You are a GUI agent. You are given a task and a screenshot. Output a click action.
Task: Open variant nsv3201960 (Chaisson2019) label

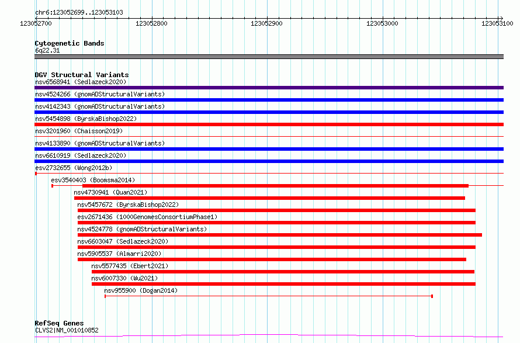click(x=79, y=131)
